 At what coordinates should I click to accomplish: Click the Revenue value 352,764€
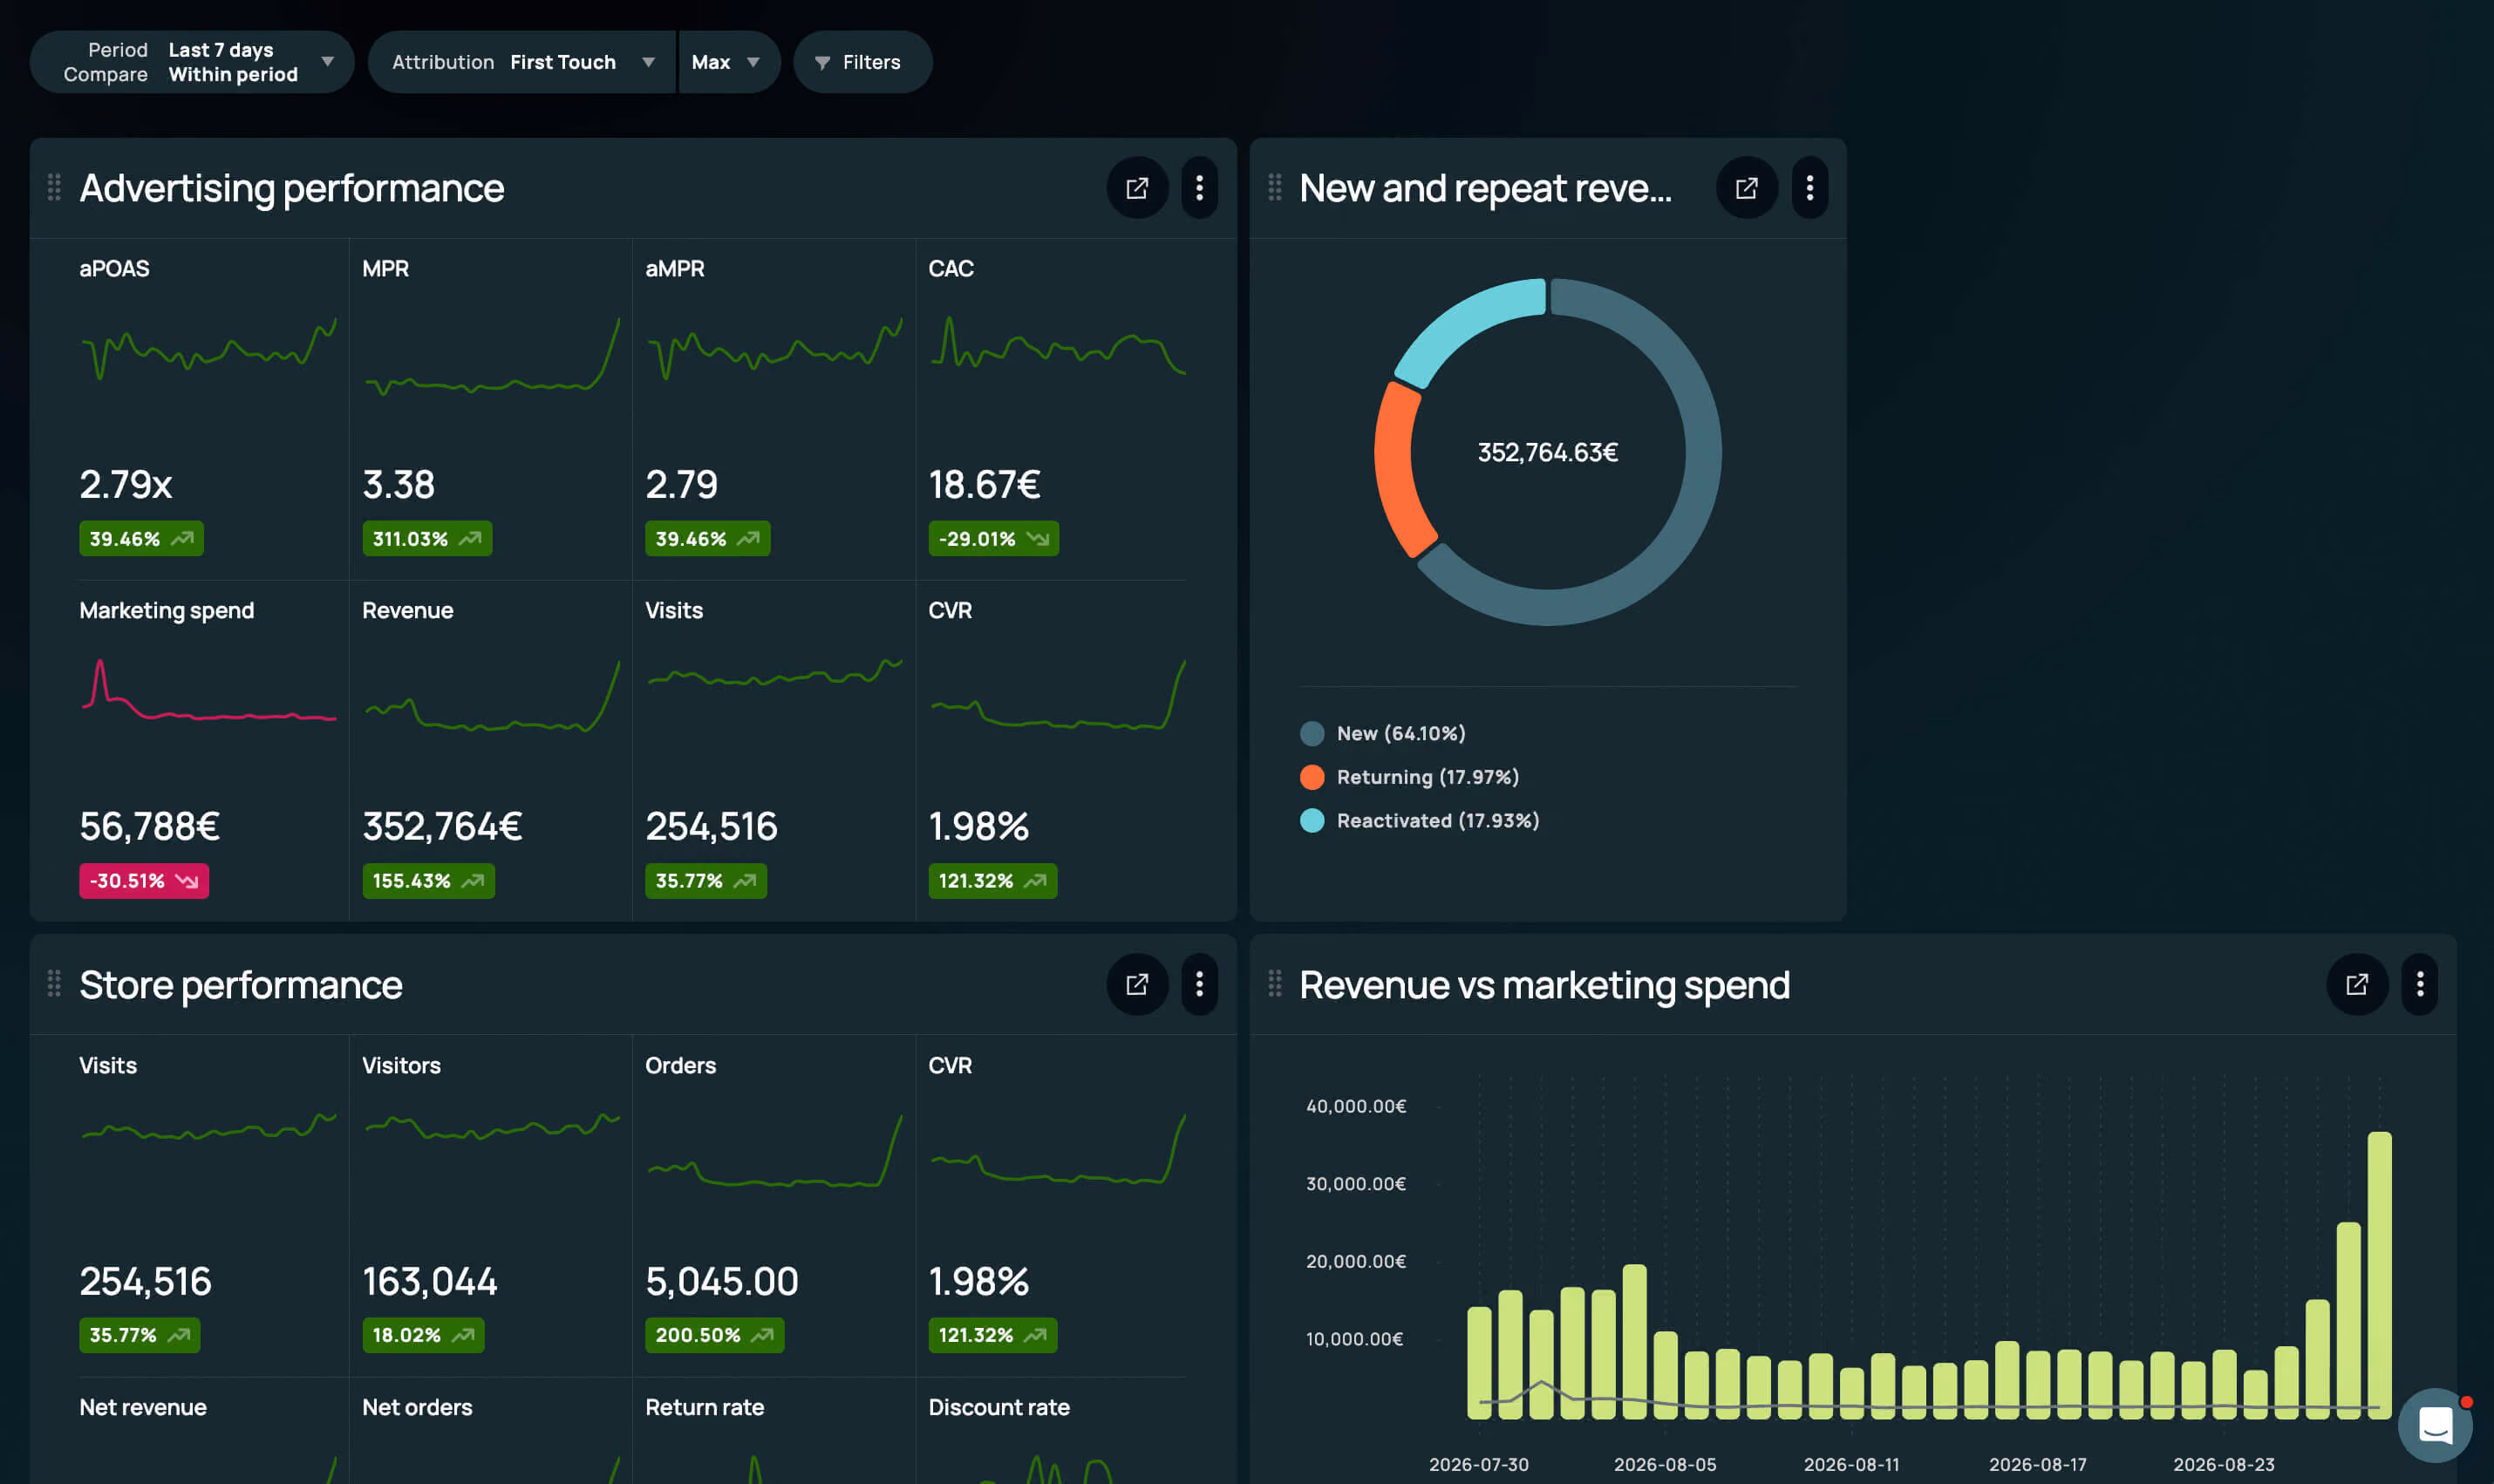click(442, 827)
